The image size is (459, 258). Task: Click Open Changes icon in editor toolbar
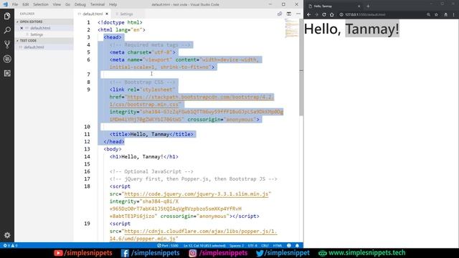tap(280, 14)
